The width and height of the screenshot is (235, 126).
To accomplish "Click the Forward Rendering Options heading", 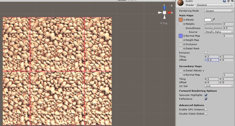I will tap(198, 91).
